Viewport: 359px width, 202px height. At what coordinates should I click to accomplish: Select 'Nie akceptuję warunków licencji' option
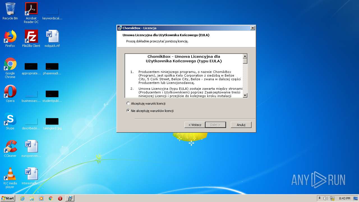coord(150,111)
